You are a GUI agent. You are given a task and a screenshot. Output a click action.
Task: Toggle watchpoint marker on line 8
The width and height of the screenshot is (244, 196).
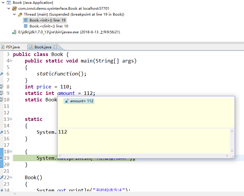point(1,87)
